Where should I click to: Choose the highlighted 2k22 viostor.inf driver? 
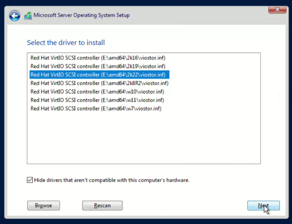98,75
